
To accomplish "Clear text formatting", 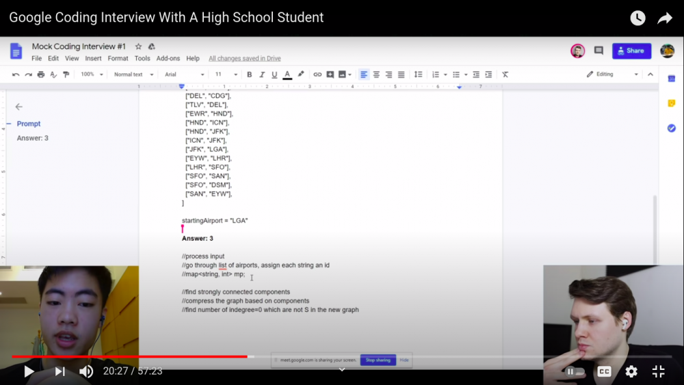I will [x=505, y=75].
